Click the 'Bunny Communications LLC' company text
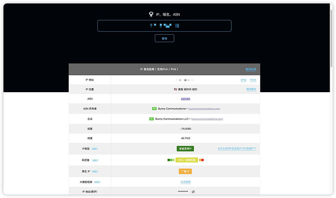 pyautogui.click(x=172, y=119)
